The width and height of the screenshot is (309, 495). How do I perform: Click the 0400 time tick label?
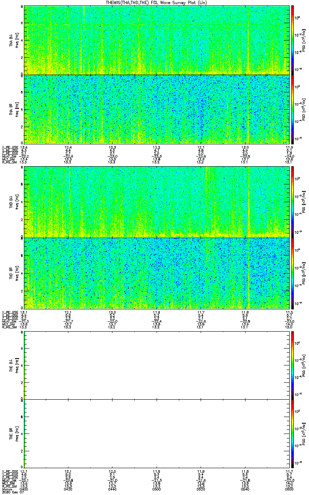pyautogui.click(x=24, y=489)
